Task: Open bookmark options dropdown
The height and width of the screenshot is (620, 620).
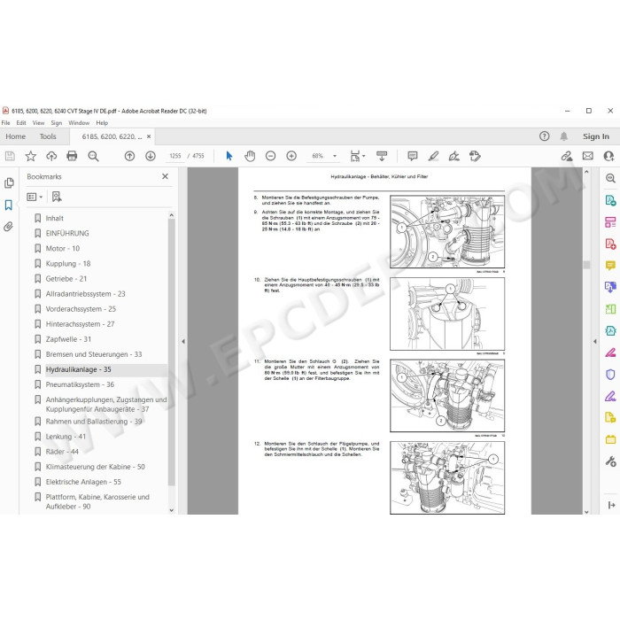Action: click(x=35, y=197)
